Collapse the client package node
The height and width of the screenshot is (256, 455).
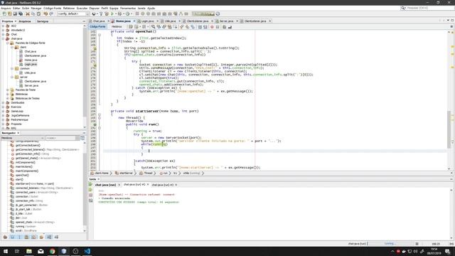click(x=12, y=47)
